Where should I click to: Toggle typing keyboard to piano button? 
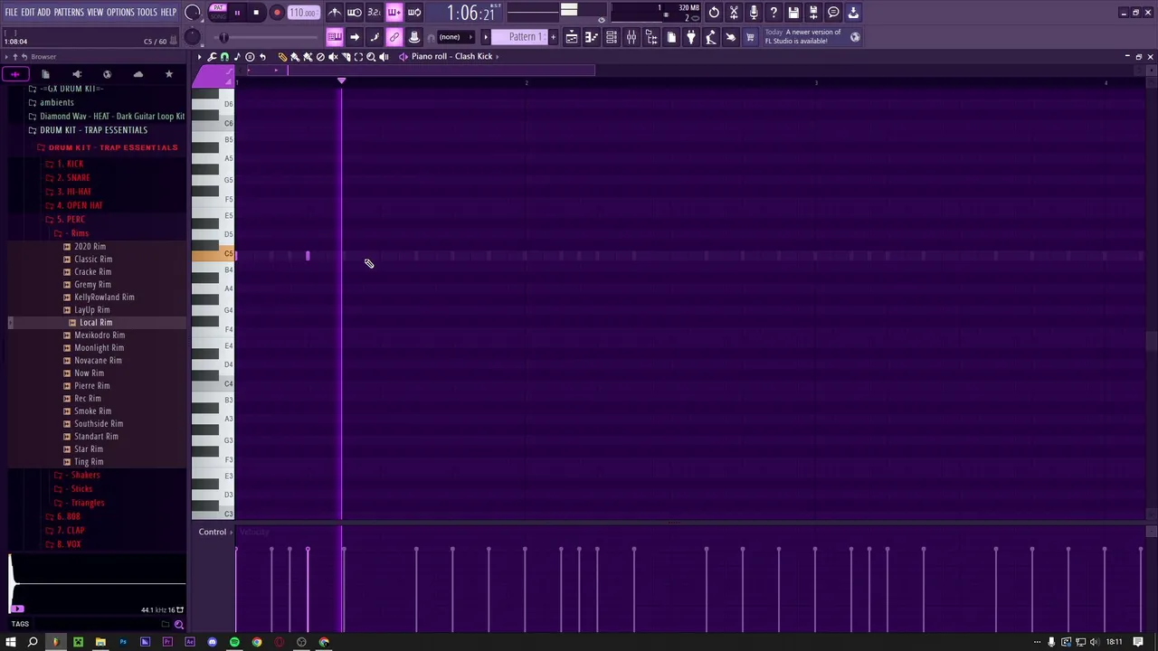335,37
